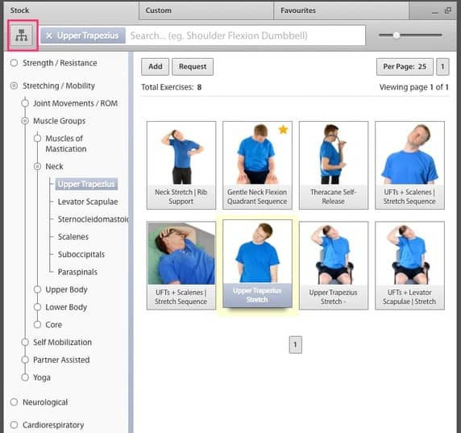
Task: Open lying-down UFTs + Scalenes Stretch Sequence
Action: (x=181, y=265)
